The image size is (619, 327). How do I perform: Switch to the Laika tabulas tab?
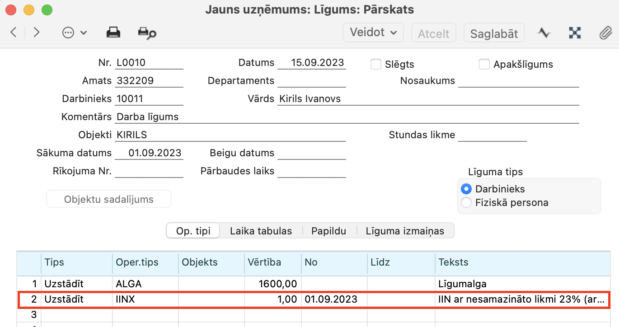click(x=261, y=231)
